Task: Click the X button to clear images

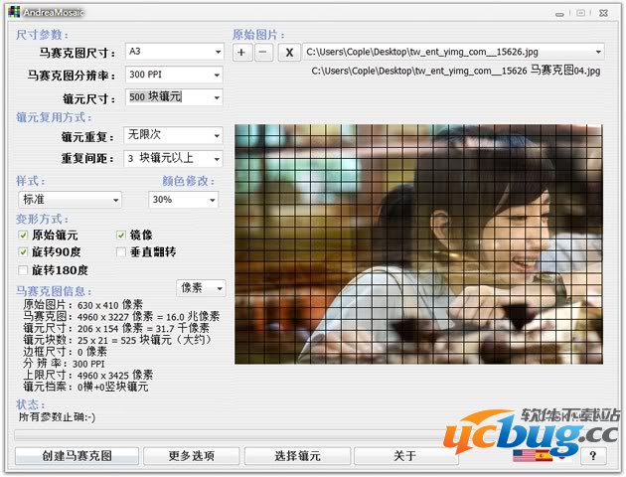Action: 288,52
